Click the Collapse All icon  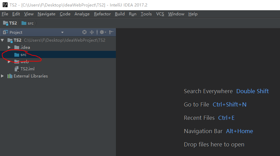[x=92, y=32]
